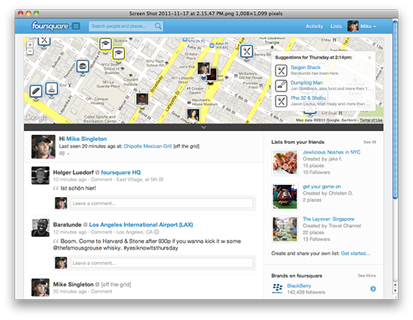Expand the Mike account dropdown
This screenshot has height=320, width=413.
tap(368, 26)
